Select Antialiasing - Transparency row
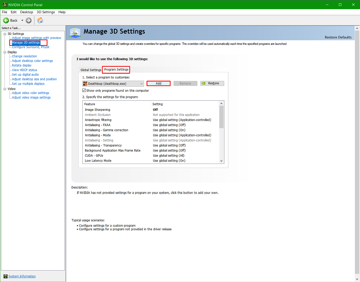The height and width of the screenshot is (282, 360). pos(151,145)
